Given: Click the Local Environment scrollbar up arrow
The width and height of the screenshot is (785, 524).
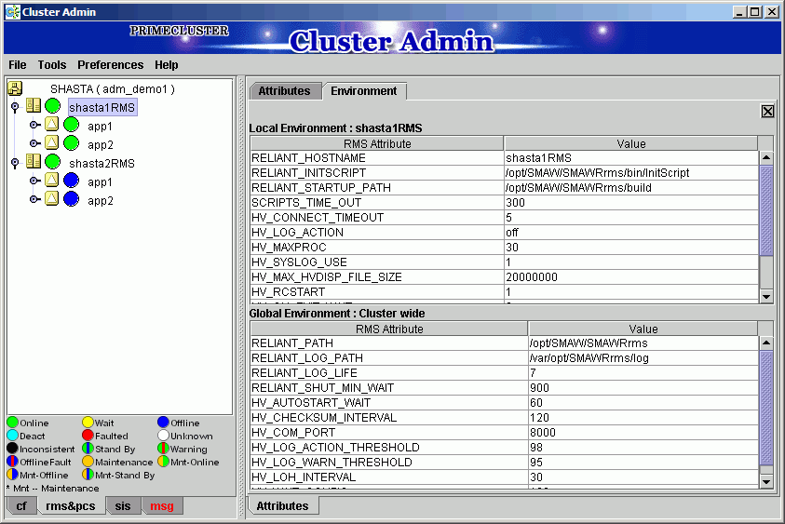Looking at the screenshot, I should coord(766,157).
